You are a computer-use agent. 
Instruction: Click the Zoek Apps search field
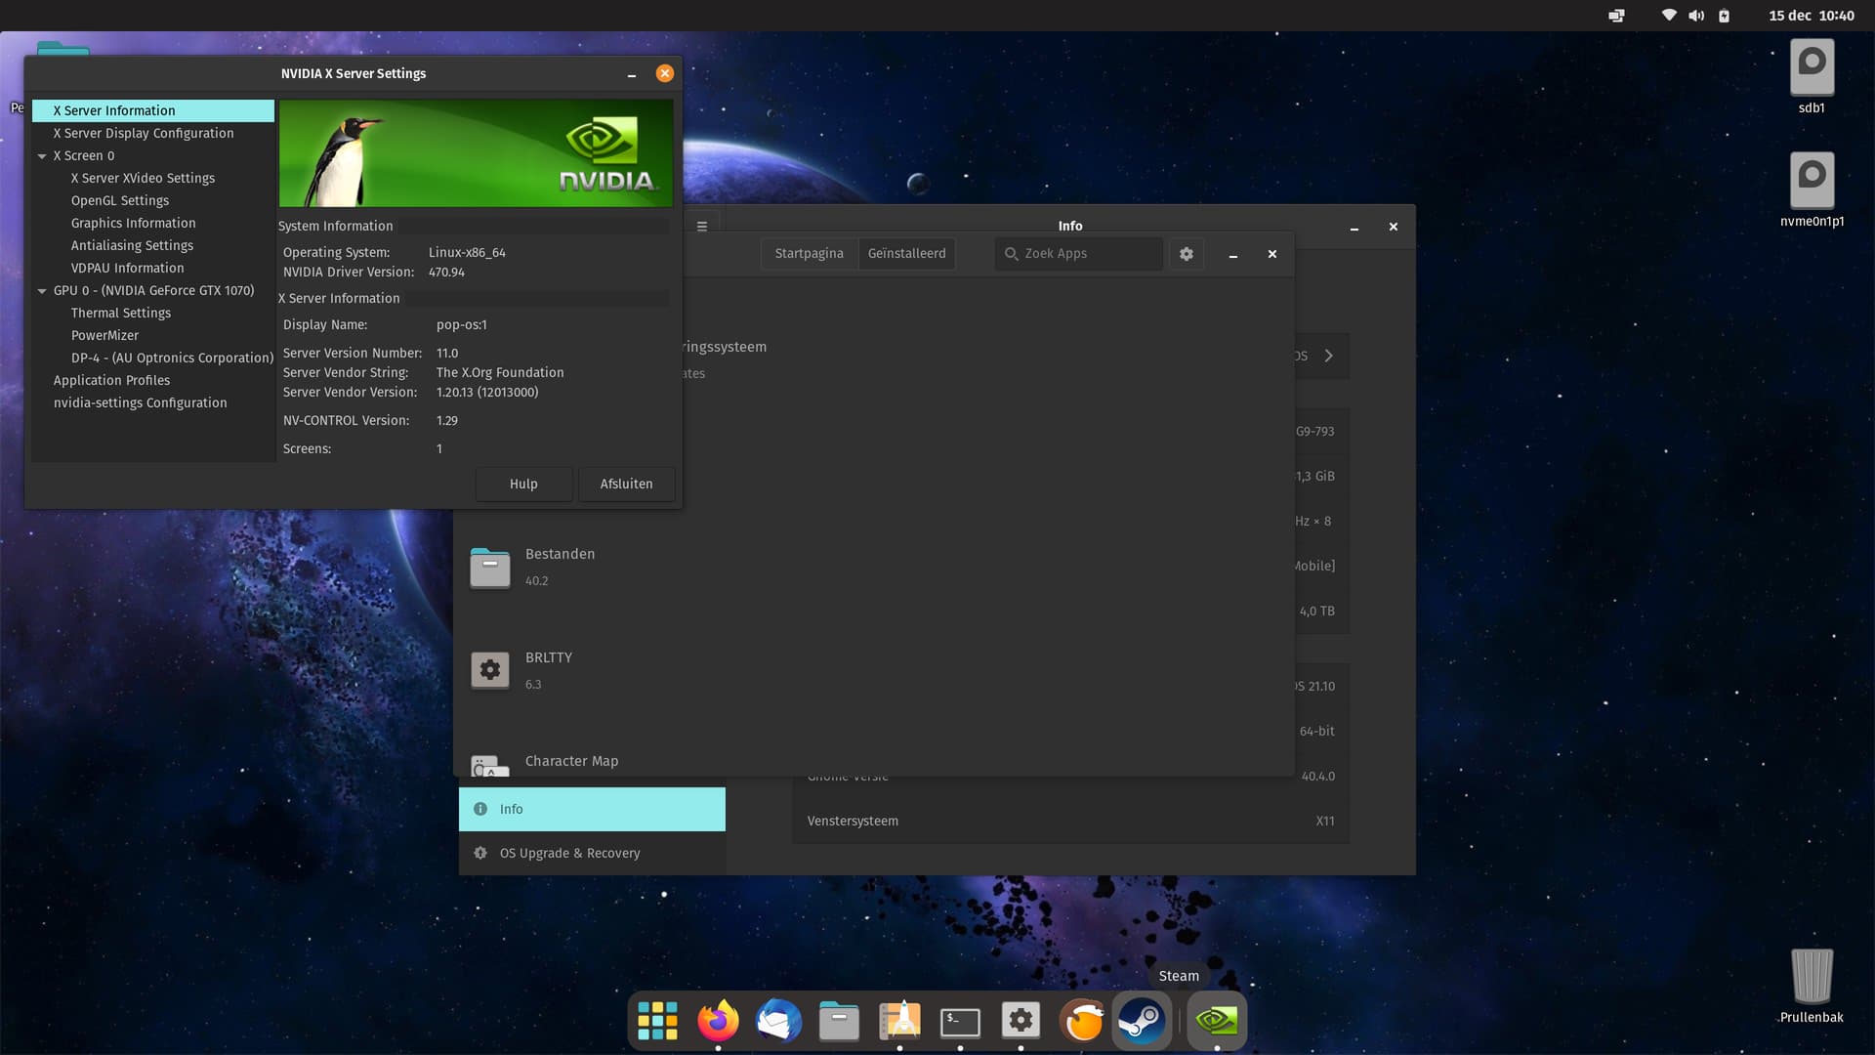(x=1079, y=254)
